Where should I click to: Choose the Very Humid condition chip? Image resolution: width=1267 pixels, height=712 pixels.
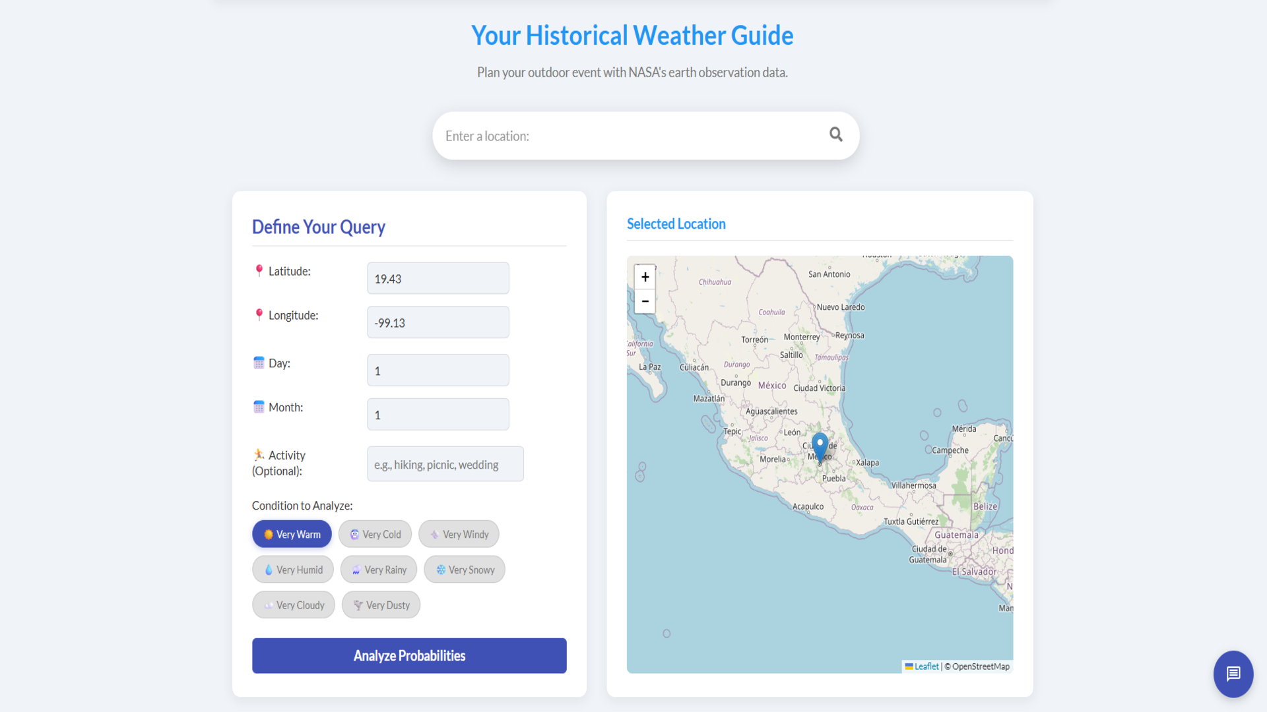pyautogui.click(x=293, y=570)
